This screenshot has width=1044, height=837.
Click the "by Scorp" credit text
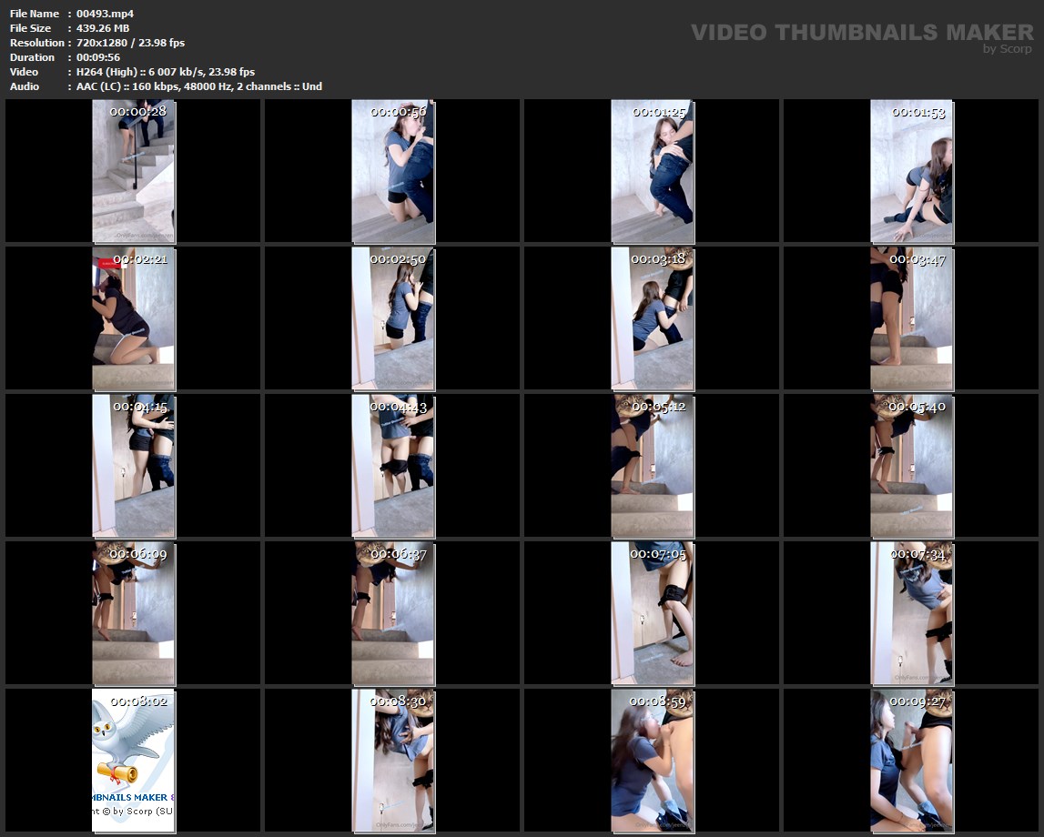tap(1007, 49)
